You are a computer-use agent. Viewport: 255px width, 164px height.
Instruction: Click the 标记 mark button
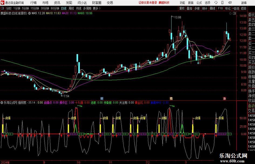coord(228,8)
